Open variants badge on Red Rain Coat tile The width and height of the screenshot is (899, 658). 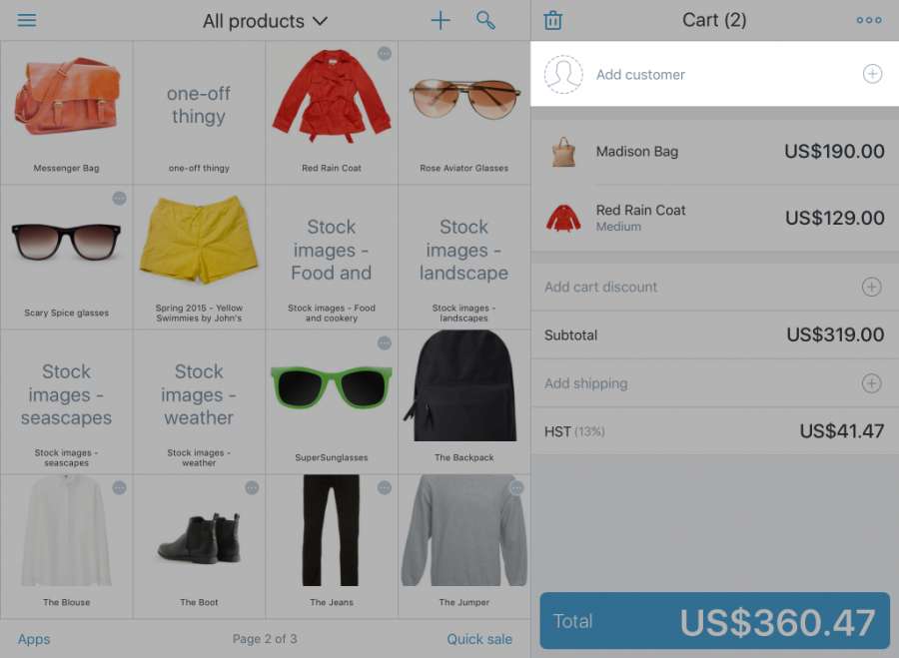pos(385,53)
